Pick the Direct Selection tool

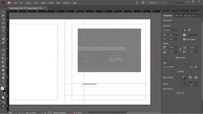coord(3,16)
